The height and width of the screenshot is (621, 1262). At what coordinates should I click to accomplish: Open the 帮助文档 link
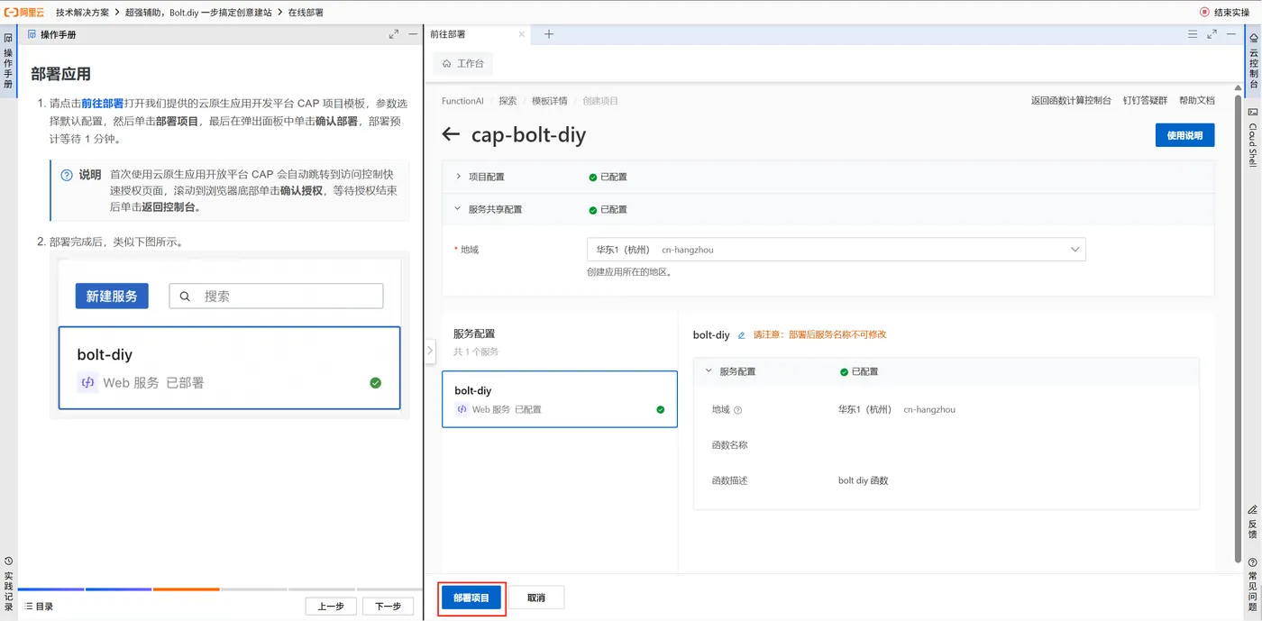coord(1197,101)
